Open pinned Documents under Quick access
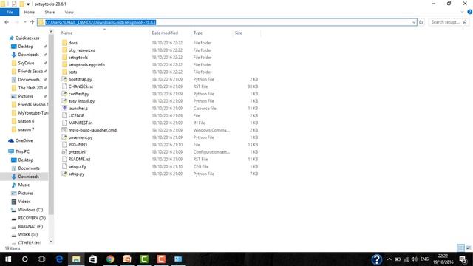This screenshot has height=266, width=473. click(29, 80)
